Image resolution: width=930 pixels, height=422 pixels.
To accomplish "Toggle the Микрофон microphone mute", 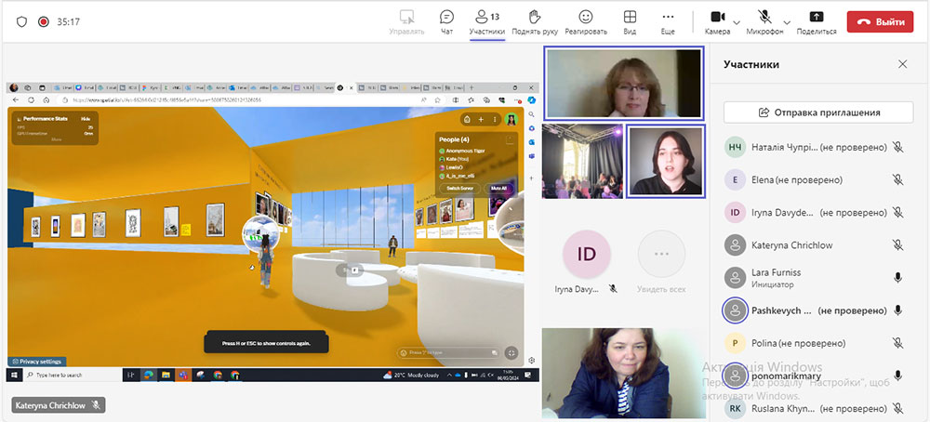I will pos(764,22).
